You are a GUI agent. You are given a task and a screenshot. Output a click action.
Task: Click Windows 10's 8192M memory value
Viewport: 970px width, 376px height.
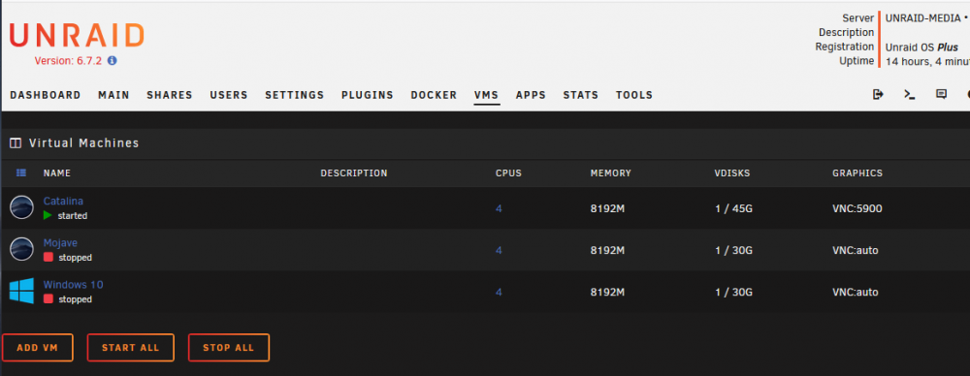pyautogui.click(x=607, y=292)
